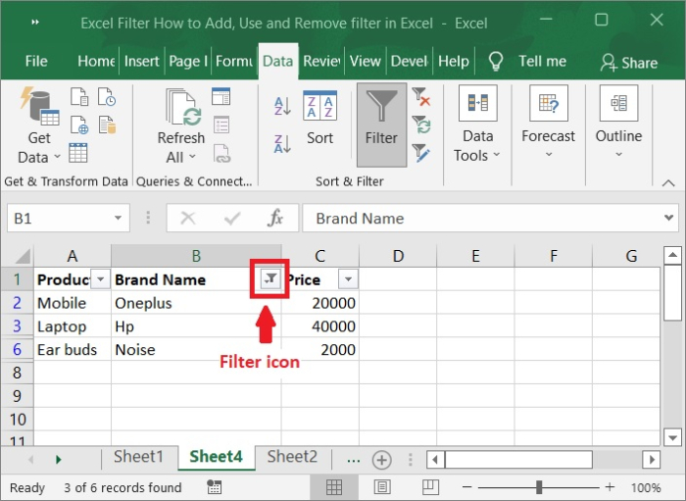Clear the filter with funnel-X icon
The image size is (686, 501).
pos(420,96)
